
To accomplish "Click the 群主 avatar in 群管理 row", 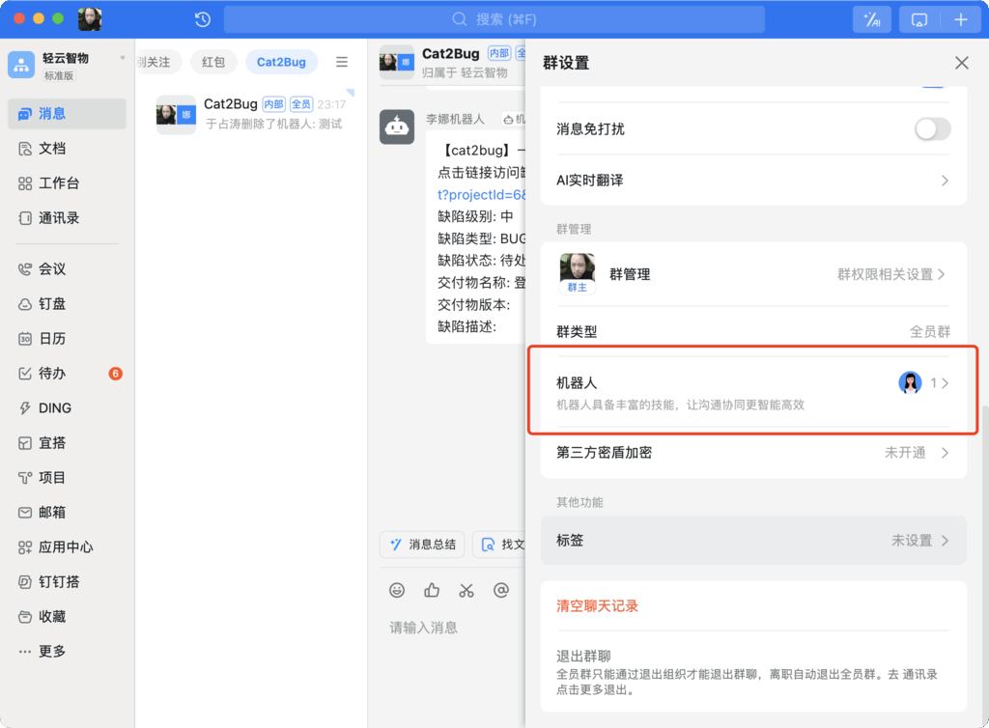I will point(578,273).
